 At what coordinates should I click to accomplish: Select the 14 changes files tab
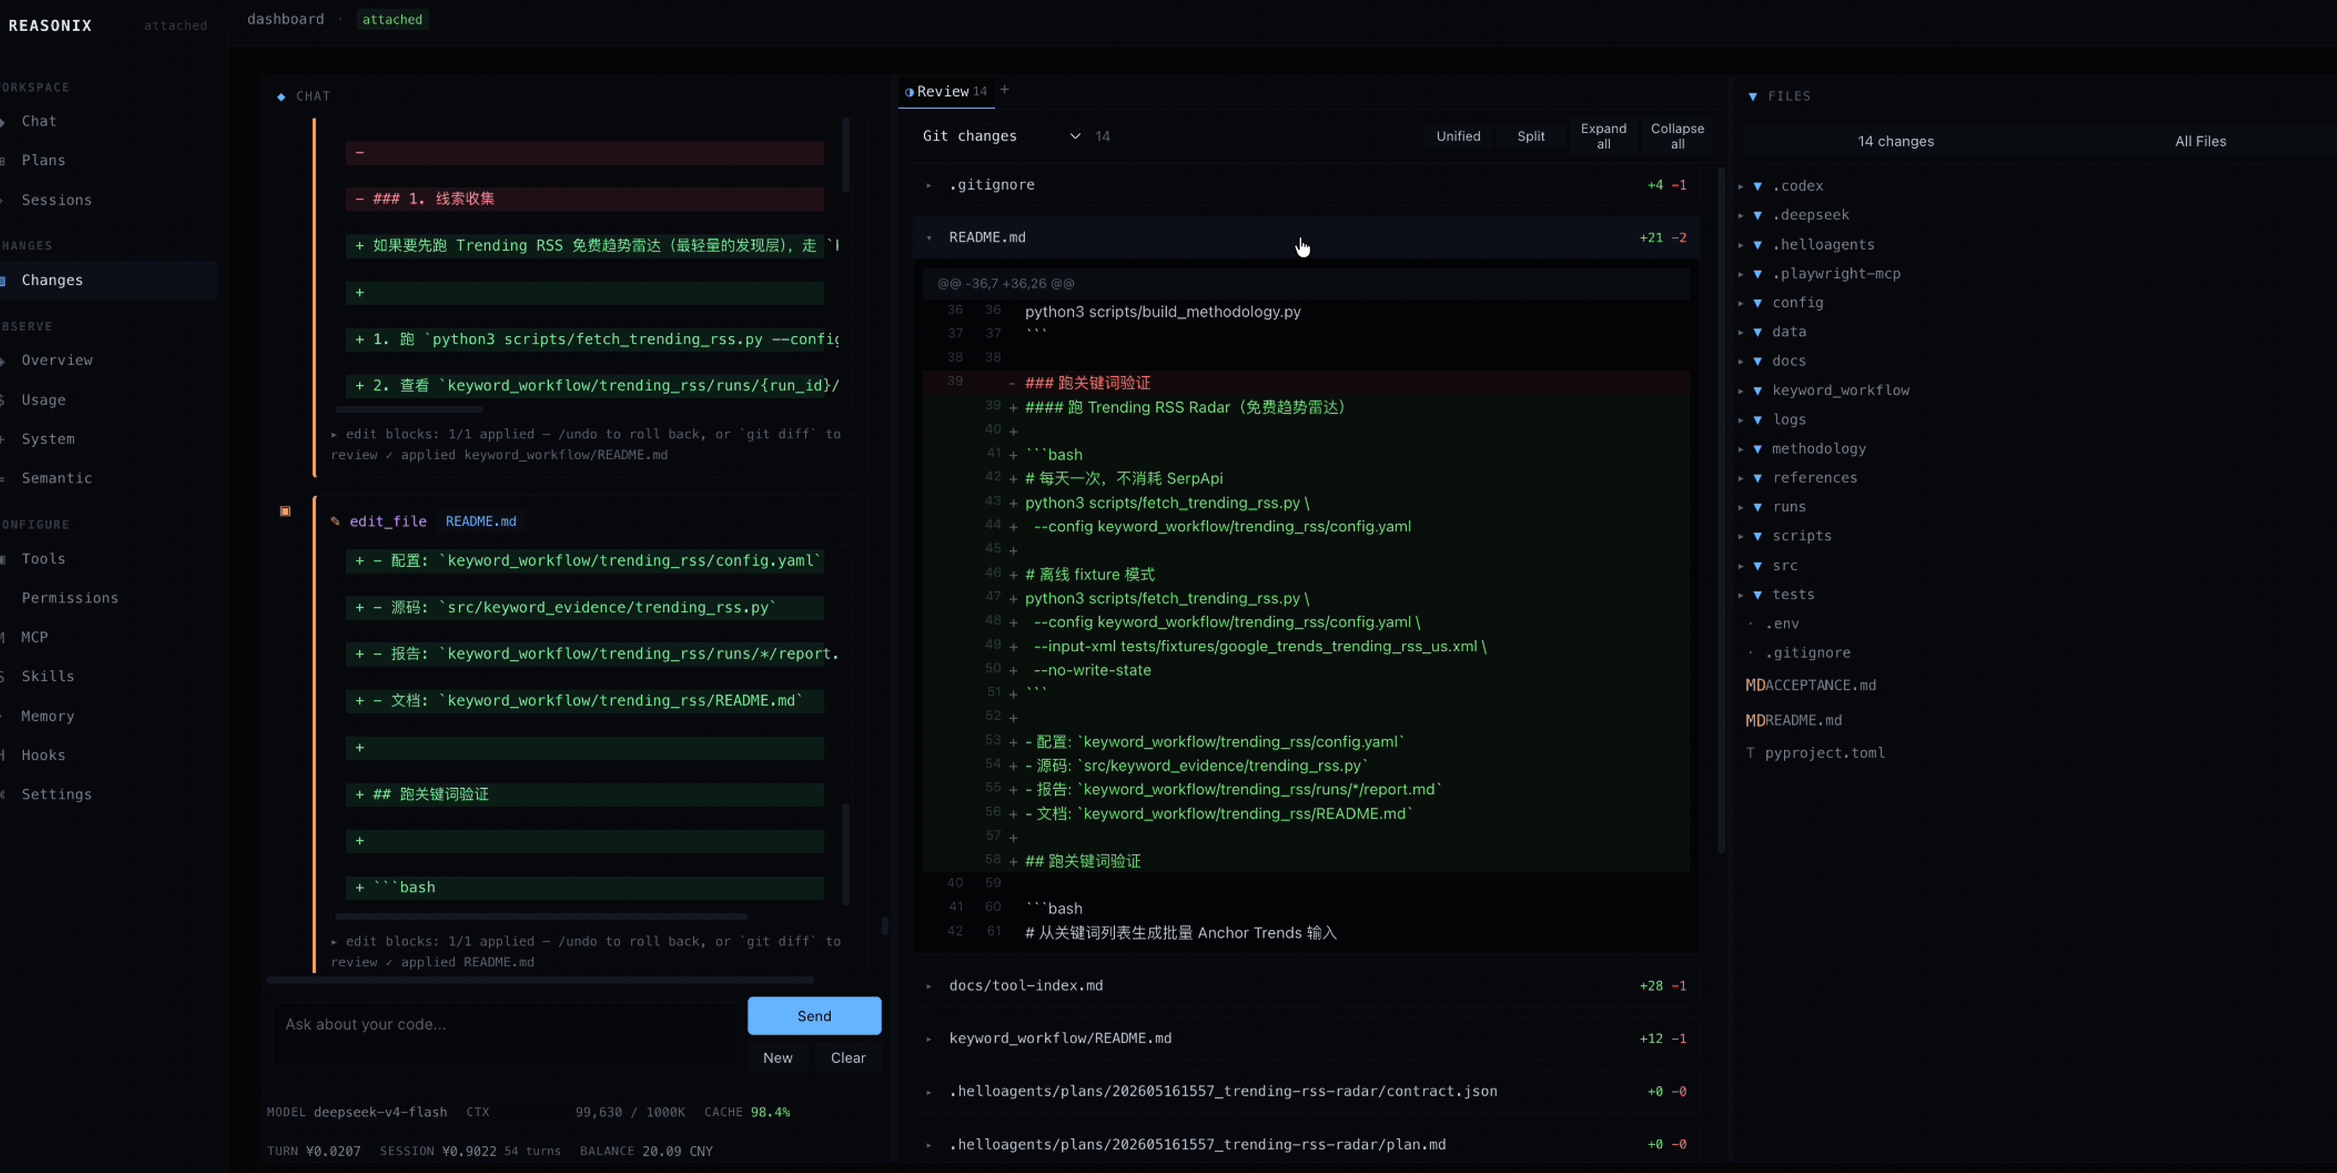point(1895,142)
